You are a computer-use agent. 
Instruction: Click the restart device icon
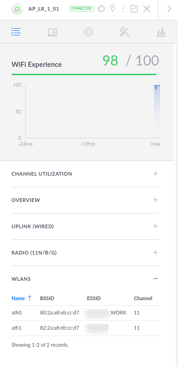(x=101, y=9)
